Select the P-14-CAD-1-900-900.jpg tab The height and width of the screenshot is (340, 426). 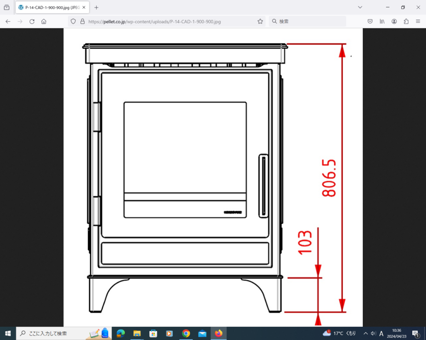click(x=49, y=7)
